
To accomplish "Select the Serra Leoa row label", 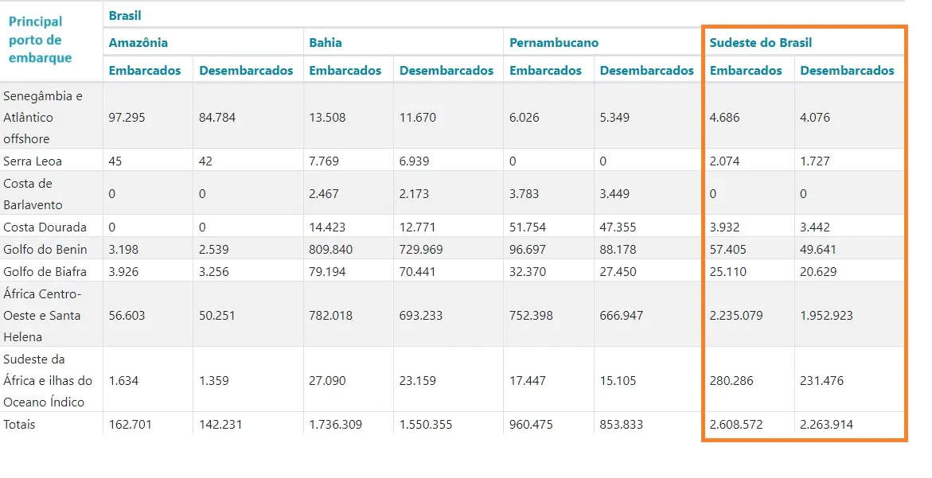I will [32, 161].
